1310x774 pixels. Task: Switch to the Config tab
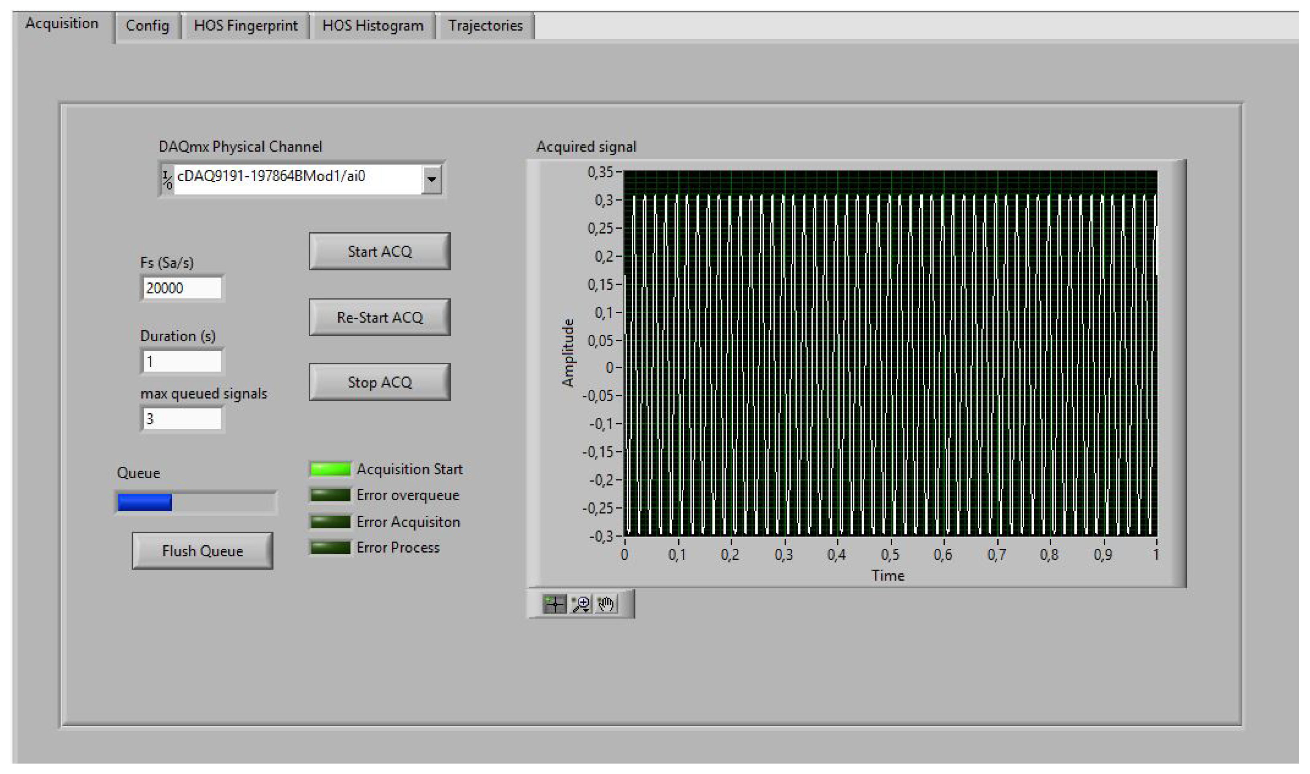point(148,26)
